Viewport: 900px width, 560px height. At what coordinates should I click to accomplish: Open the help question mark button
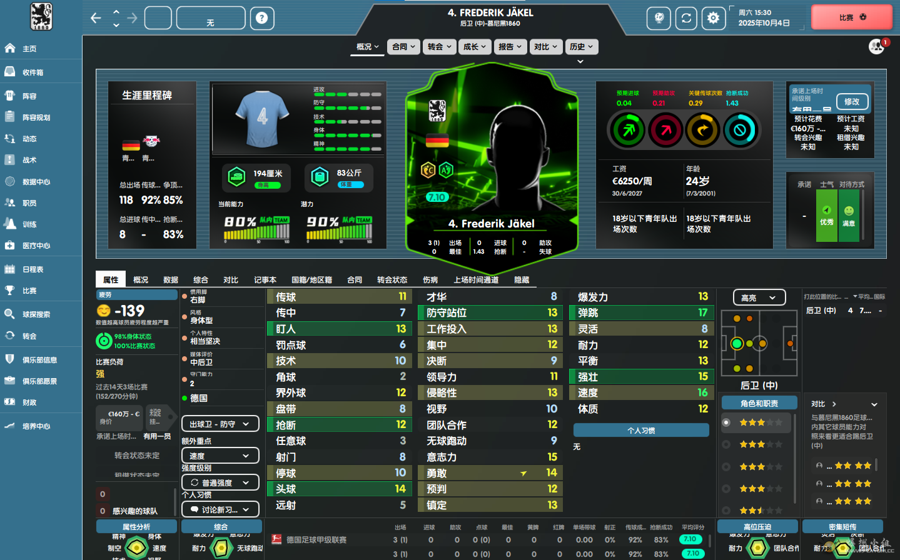click(262, 18)
